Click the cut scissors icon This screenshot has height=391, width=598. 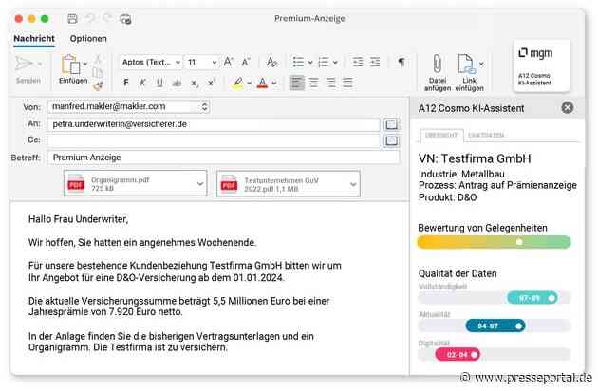(98, 59)
